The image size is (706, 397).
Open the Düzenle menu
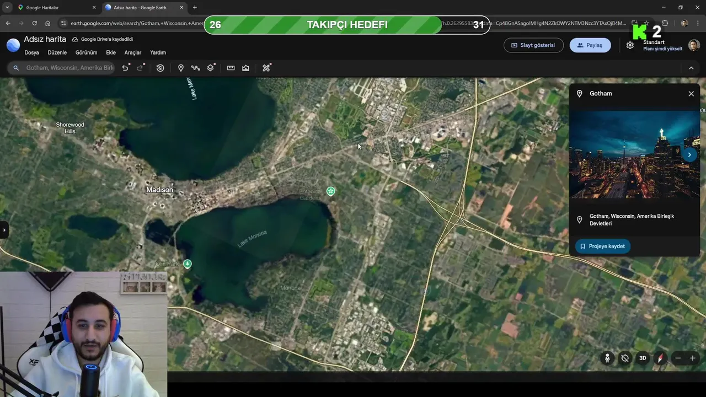point(57,52)
